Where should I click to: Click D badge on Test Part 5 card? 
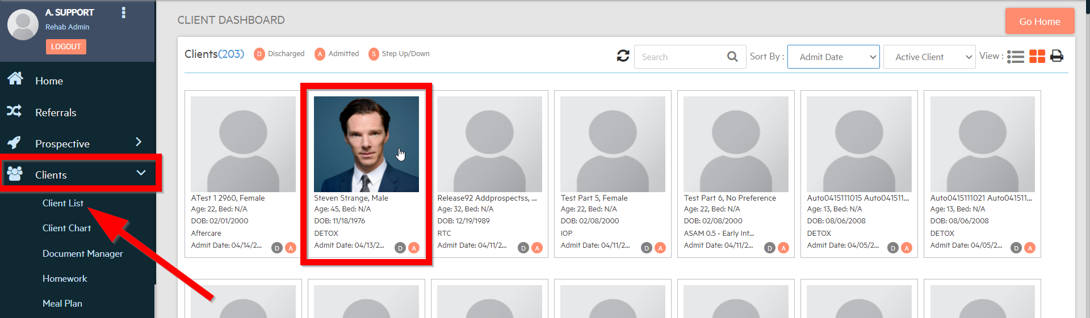pos(647,248)
